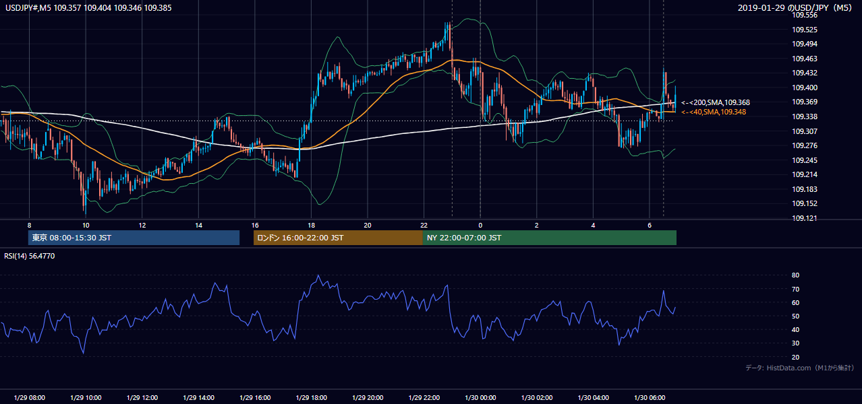Click the RSI 80 level label
The height and width of the screenshot is (404, 862).
795,275
